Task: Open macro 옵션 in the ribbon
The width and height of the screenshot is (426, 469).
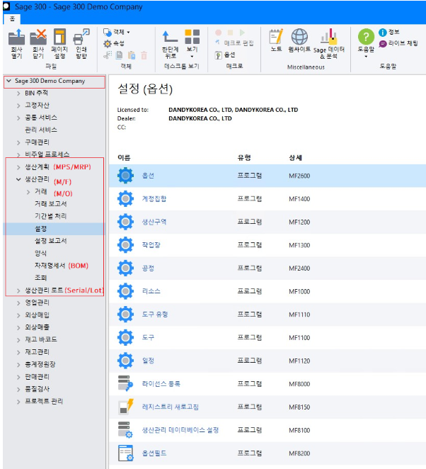Action: click(x=225, y=55)
